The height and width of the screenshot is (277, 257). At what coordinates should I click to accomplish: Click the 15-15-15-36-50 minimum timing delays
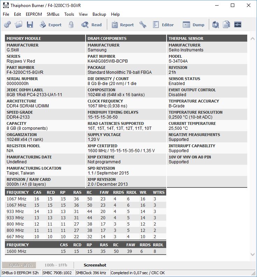tap(103, 117)
